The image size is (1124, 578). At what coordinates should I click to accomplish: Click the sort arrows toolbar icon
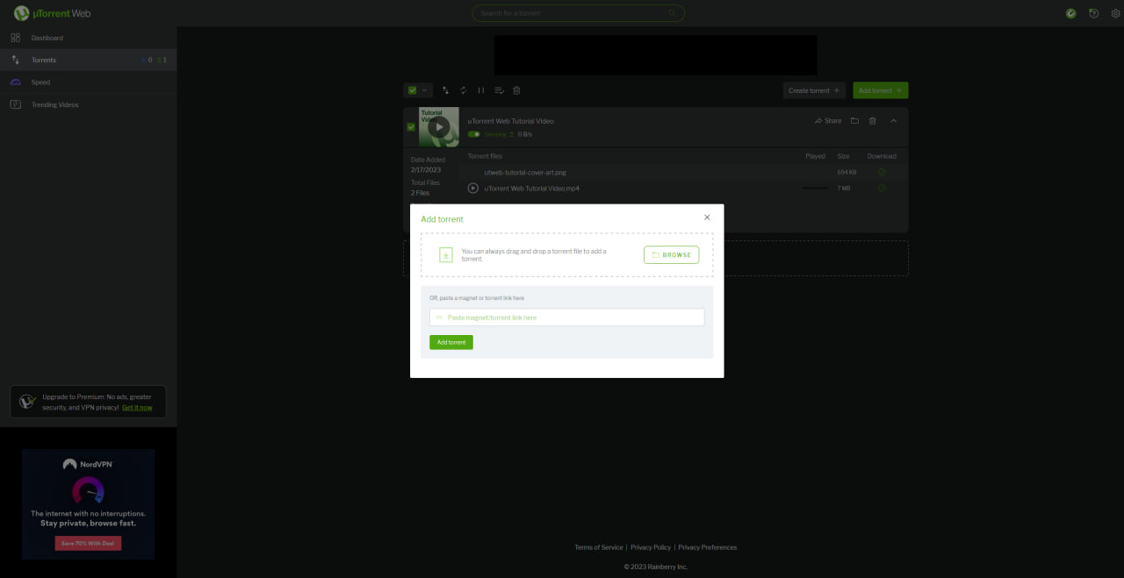(445, 90)
